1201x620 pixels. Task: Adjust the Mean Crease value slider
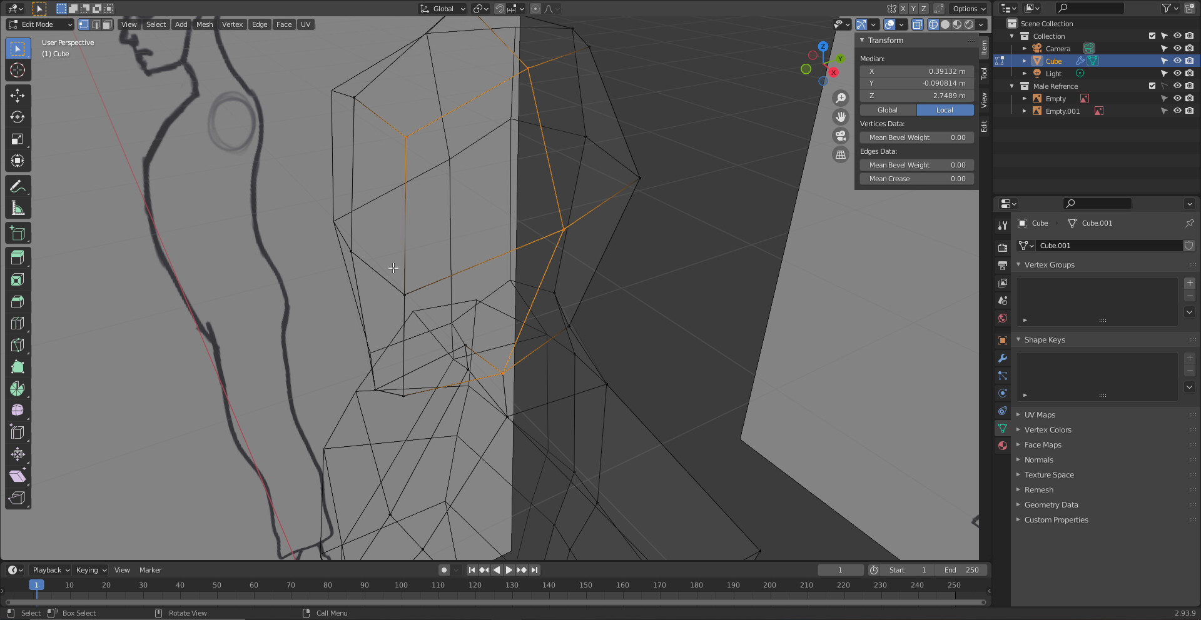click(x=916, y=178)
